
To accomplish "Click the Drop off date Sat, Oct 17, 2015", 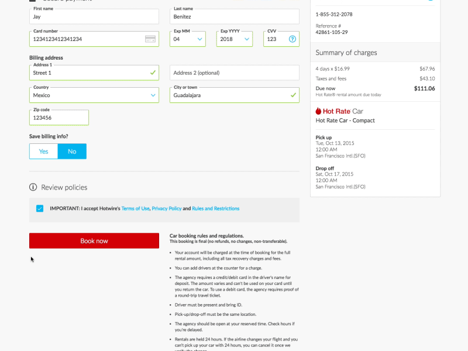I will click(x=334, y=174).
